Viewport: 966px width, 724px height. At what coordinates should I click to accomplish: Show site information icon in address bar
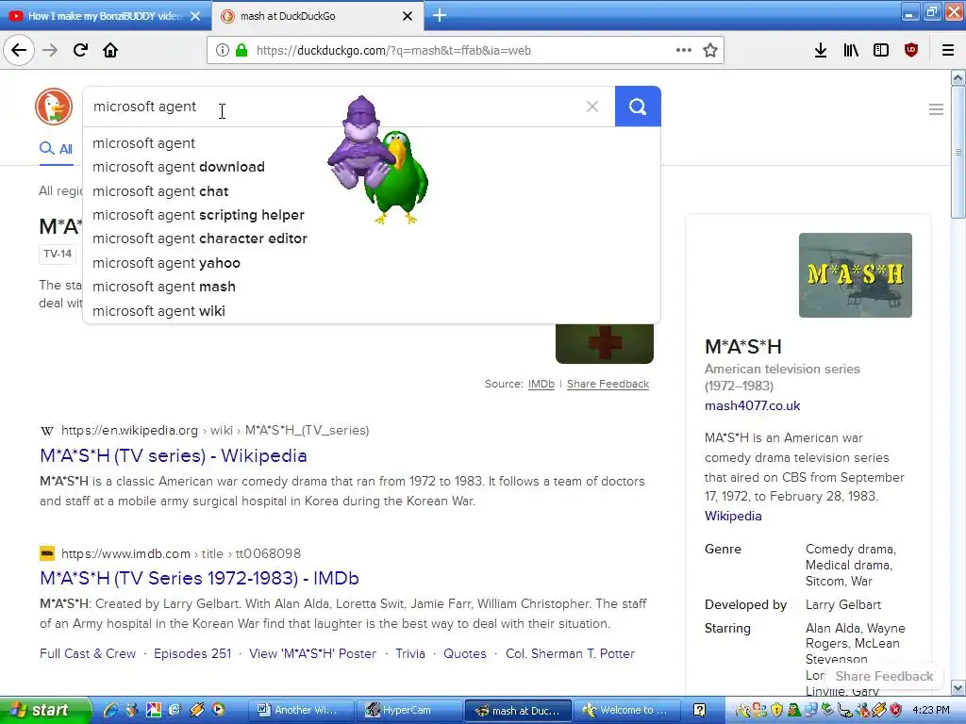(223, 51)
